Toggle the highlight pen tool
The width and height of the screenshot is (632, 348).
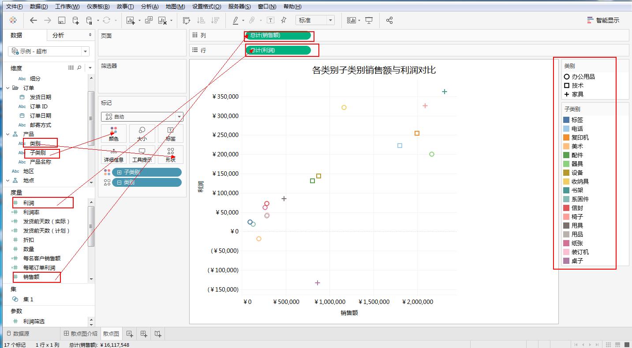[x=236, y=20]
